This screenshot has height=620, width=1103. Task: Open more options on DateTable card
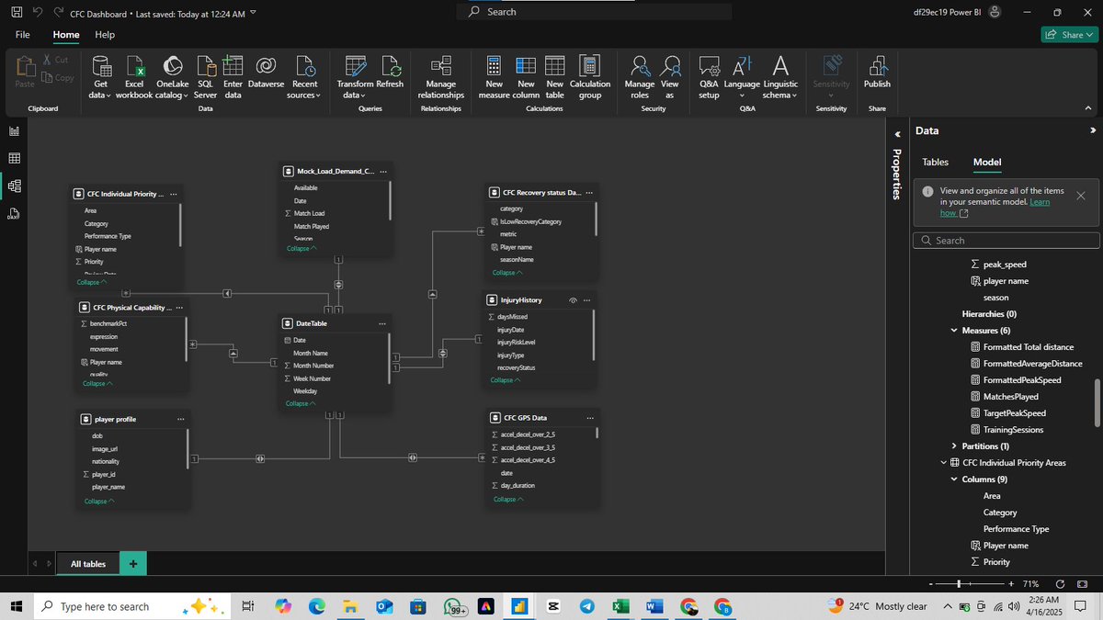pos(383,323)
